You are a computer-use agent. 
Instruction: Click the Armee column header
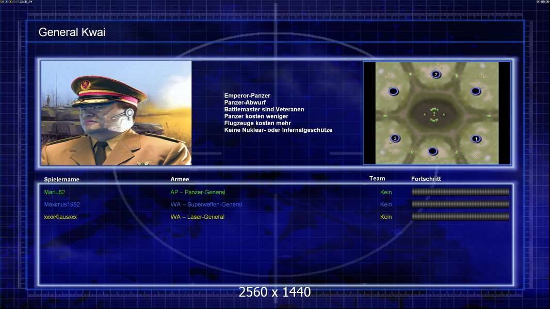point(180,179)
